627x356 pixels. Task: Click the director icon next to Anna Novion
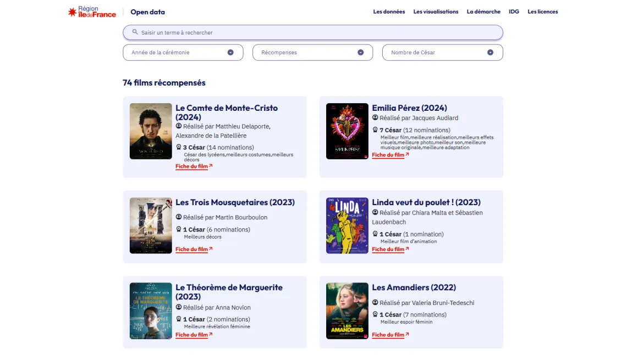[x=179, y=307]
